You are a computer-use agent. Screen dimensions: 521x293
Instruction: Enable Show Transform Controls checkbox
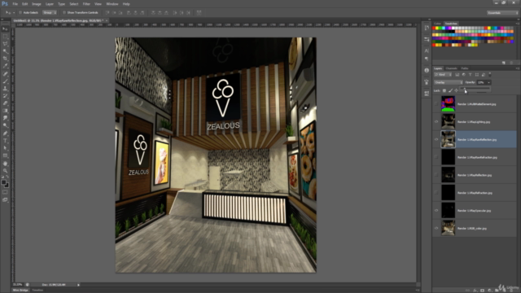coord(64,13)
